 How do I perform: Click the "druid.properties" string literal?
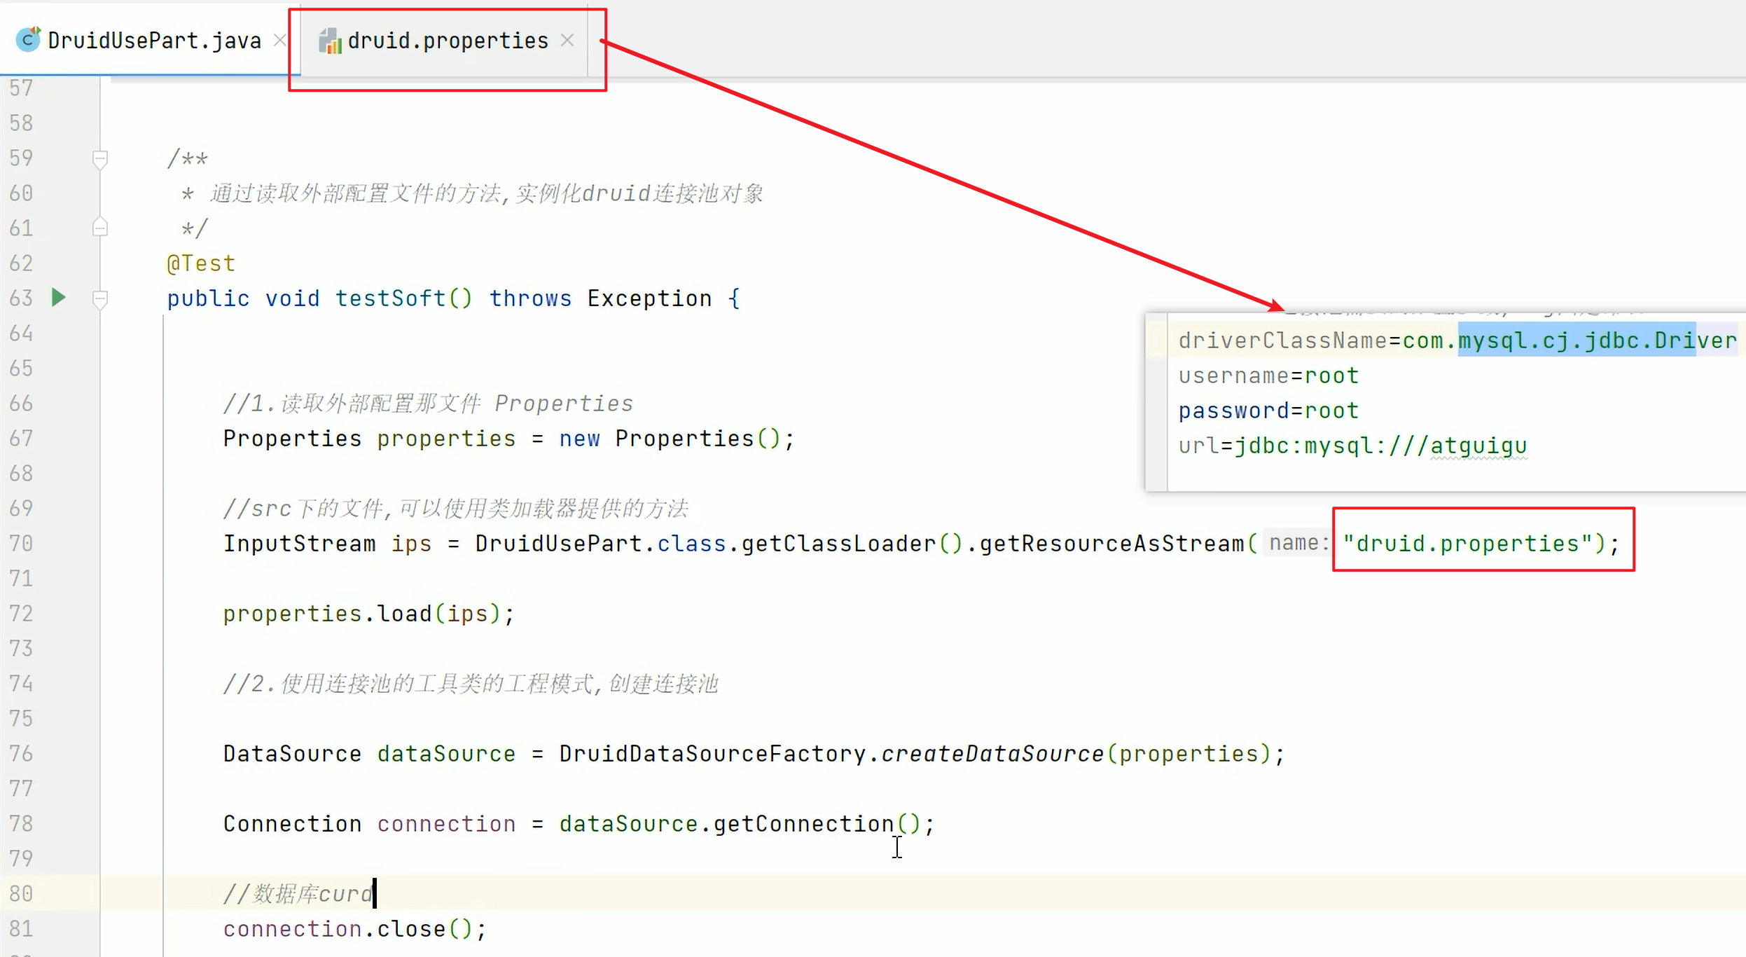[1467, 544]
